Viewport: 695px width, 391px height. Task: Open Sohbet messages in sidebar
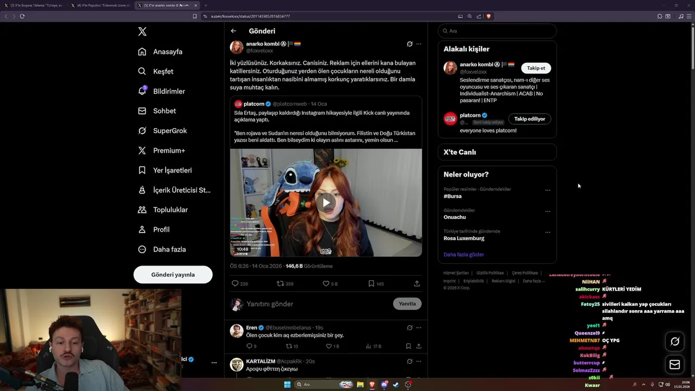click(157, 111)
